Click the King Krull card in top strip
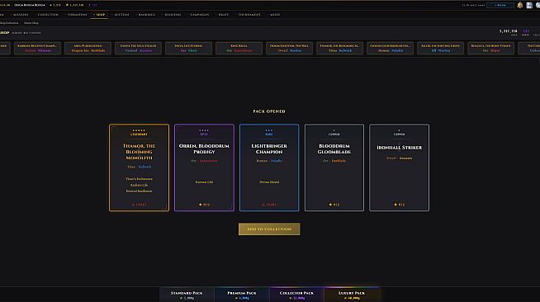The height and width of the screenshot is (302, 540). point(239,48)
